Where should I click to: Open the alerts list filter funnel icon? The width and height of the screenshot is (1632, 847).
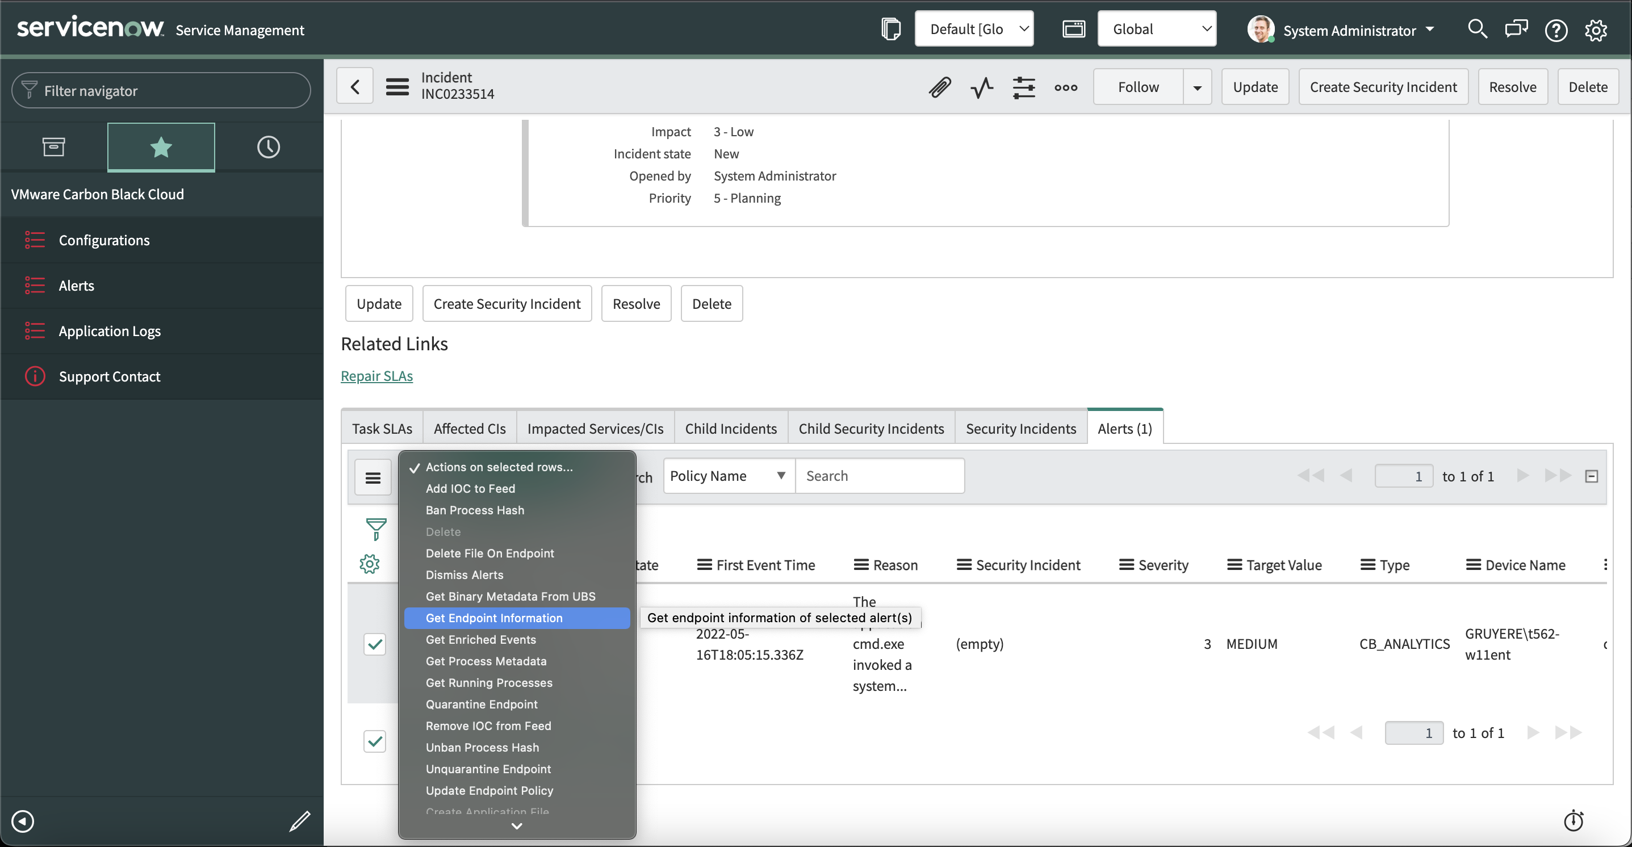375,530
